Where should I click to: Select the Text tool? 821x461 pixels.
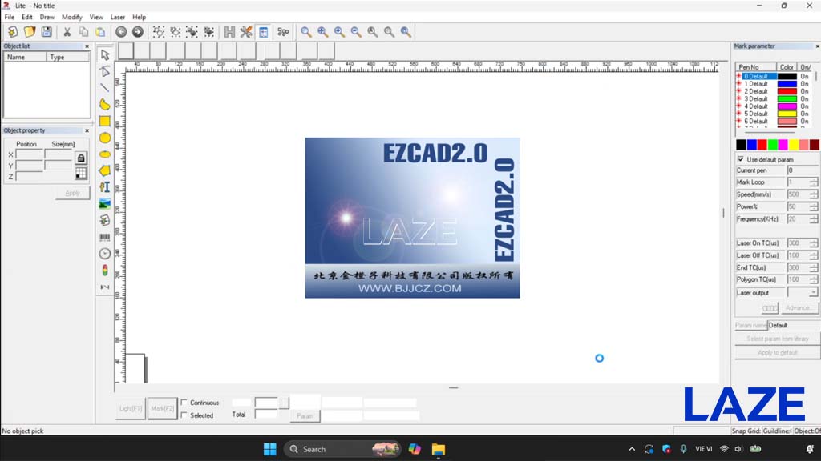(x=105, y=187)
